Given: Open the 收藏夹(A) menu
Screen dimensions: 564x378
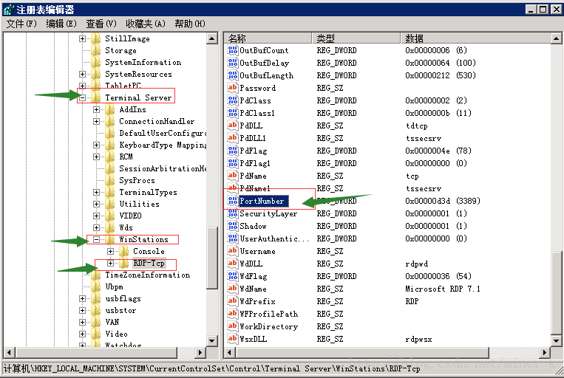Looking at the screenshot, I should [x=146, y=24].
